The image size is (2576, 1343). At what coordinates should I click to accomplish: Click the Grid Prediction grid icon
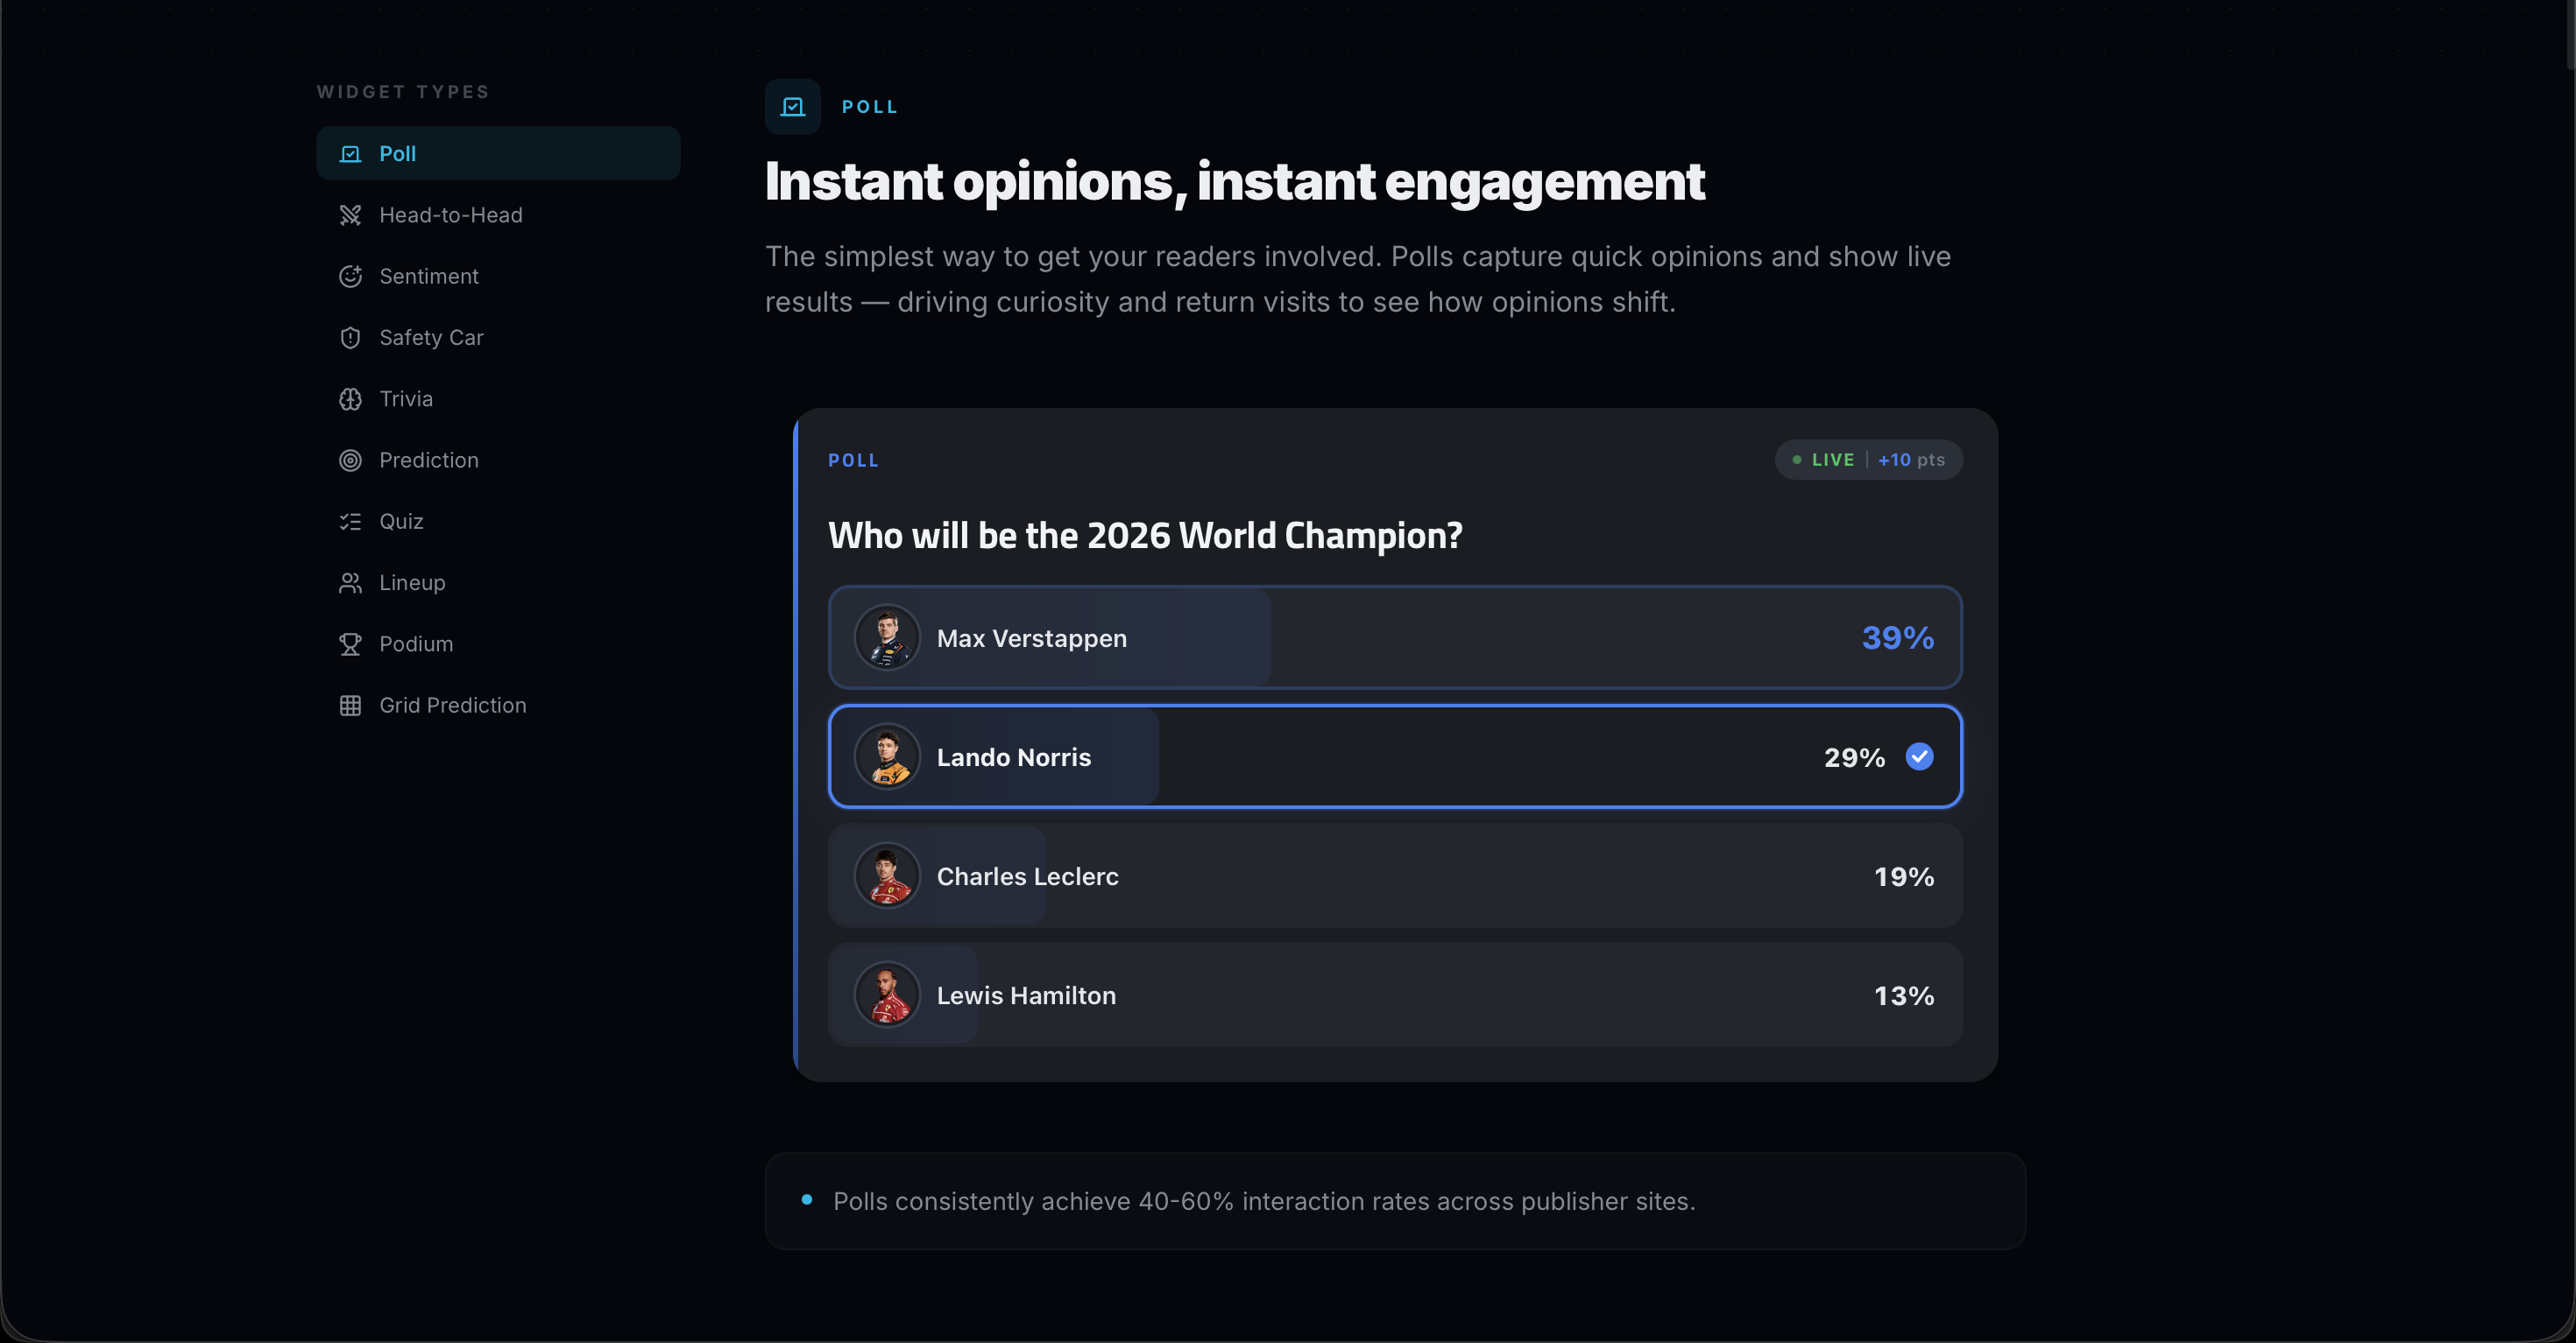click(350, 706)
